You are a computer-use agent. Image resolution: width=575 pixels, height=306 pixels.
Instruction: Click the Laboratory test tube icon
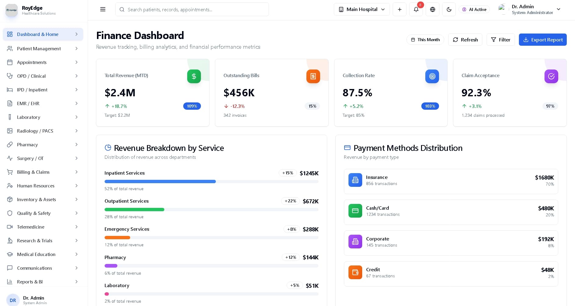10,117
